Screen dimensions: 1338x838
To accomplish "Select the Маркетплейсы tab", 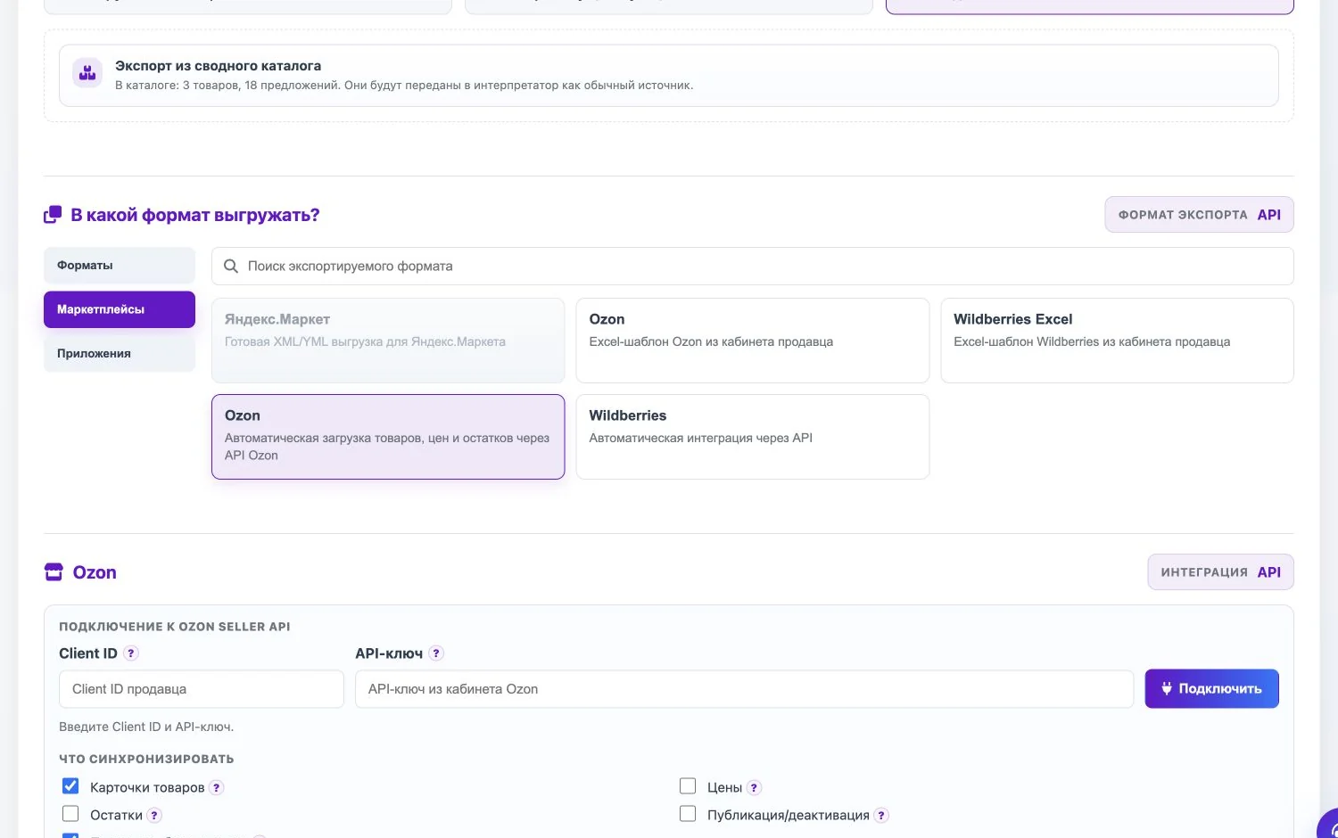I will click(x=120, y=309).
